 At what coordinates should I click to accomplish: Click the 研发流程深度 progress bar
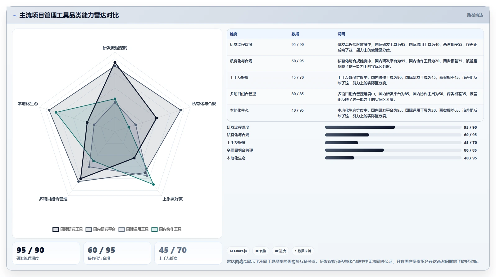click(393, 127)
